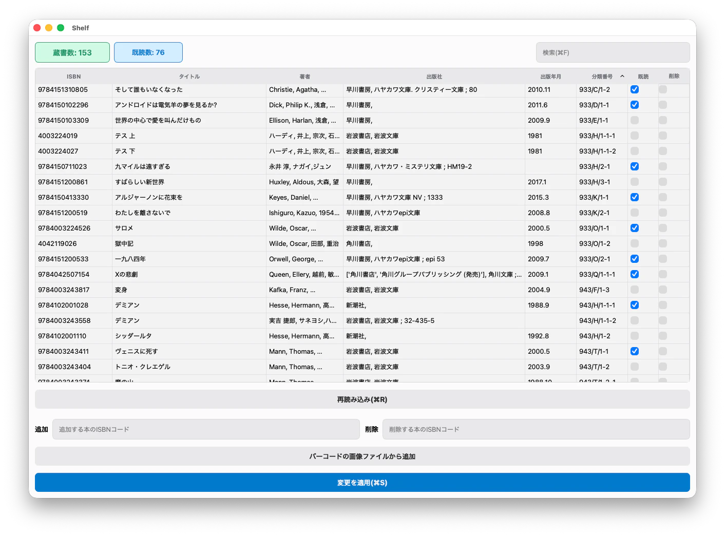Check 既読 for すばらしい新世界
This screenshot has width=725, height=536.
(x=635, y=182)
